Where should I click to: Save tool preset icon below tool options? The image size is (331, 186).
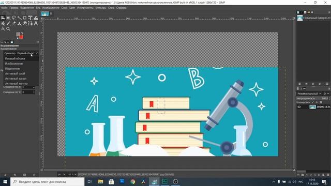coord(5,175)
